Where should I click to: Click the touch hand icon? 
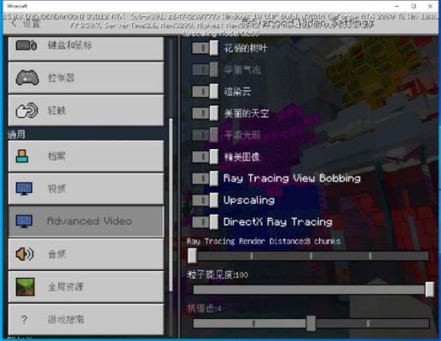(x=26, y=110)
